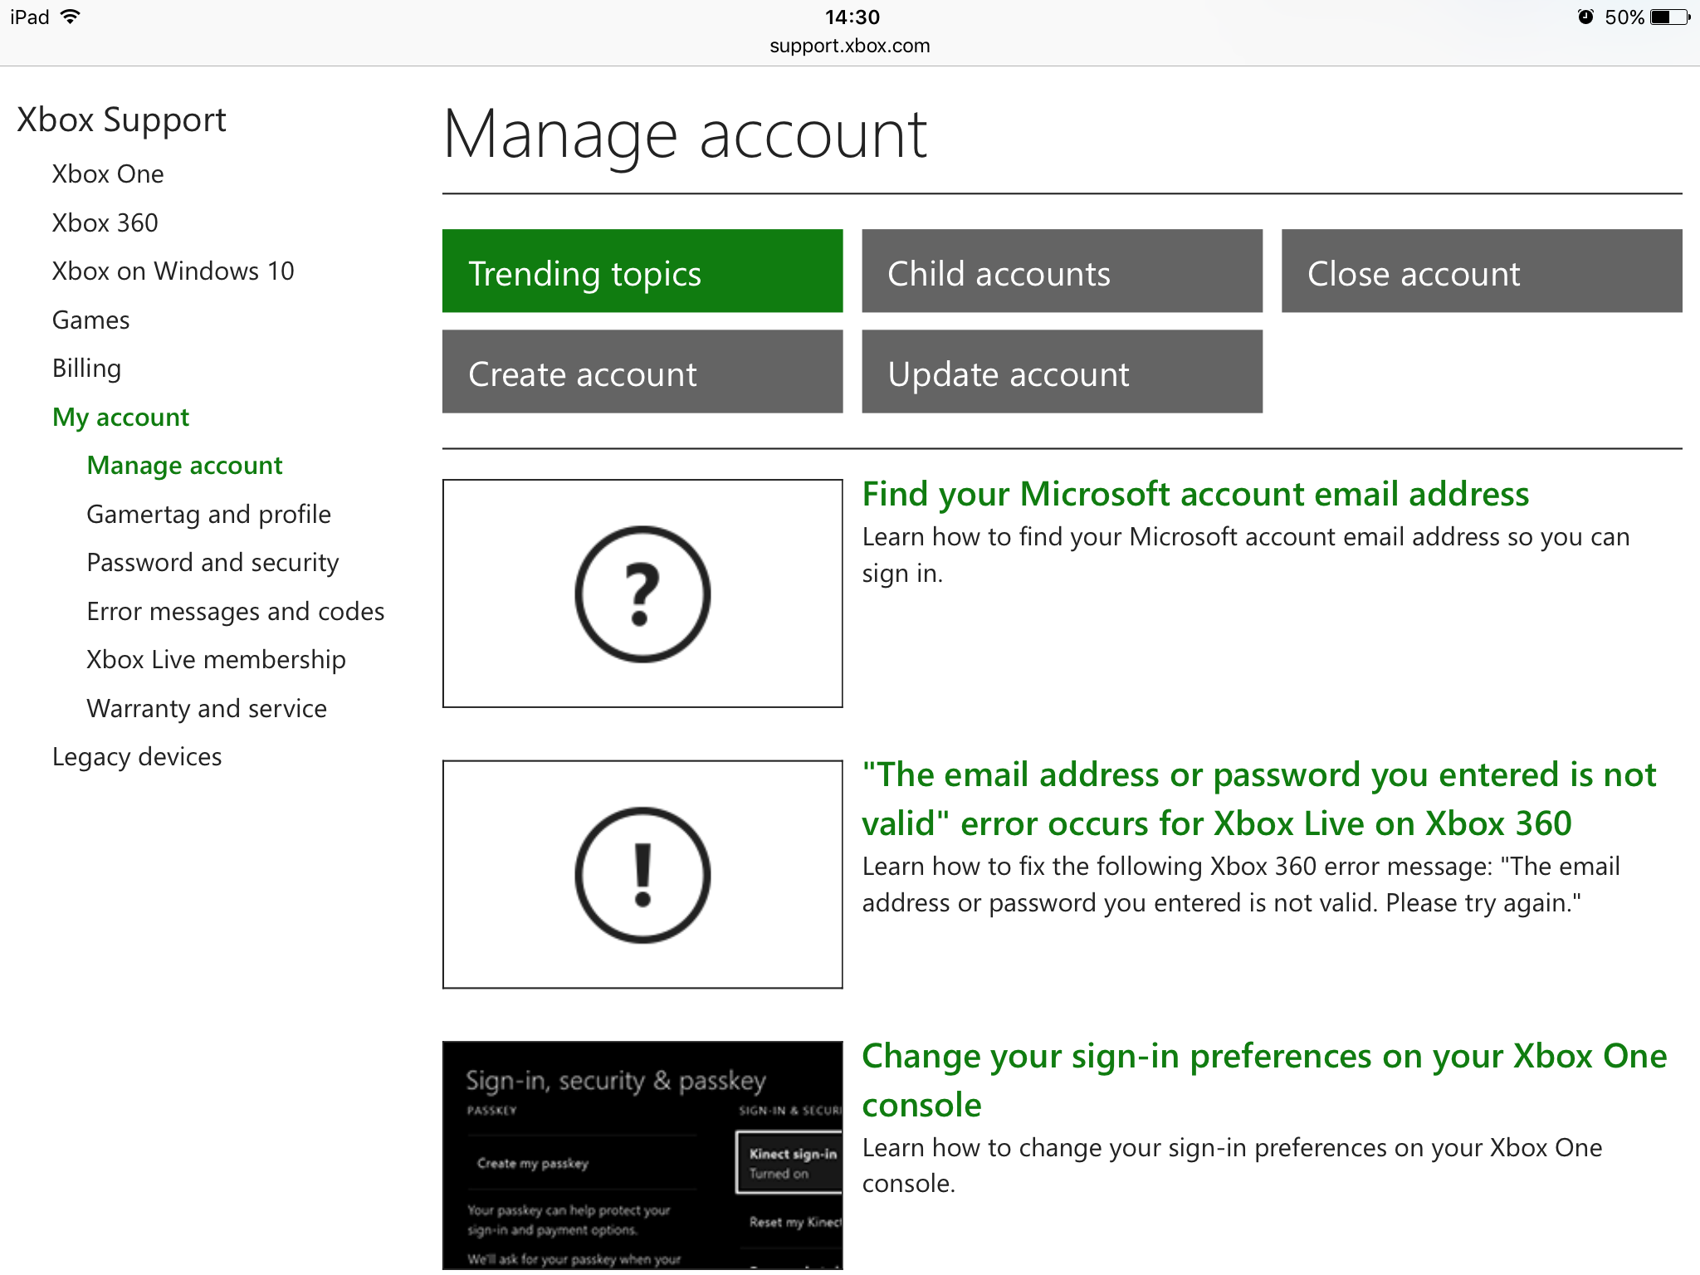Open Password and security sub-item
The height and width of the screenshot is (1275, 1700).
point(212,563)
